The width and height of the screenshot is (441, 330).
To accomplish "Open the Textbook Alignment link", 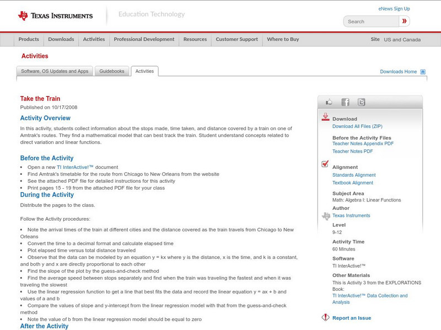I will pos(353,183).
